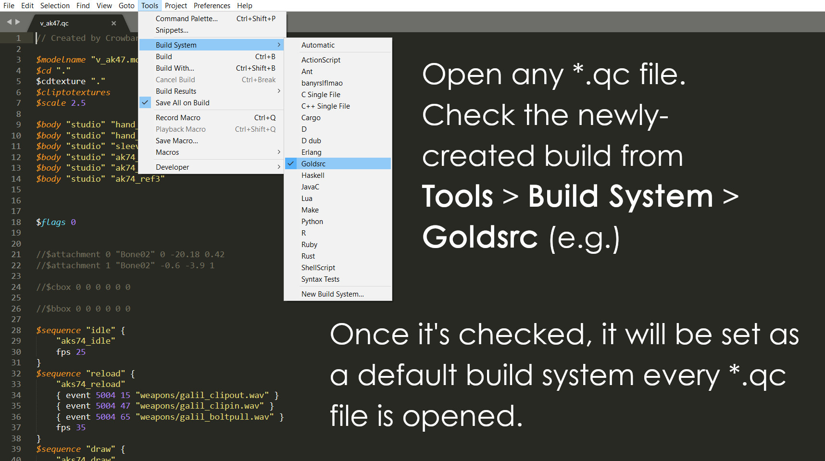Select the Erlang build system
This screenshot has width=825, height=461.
[x=312, y=152]
